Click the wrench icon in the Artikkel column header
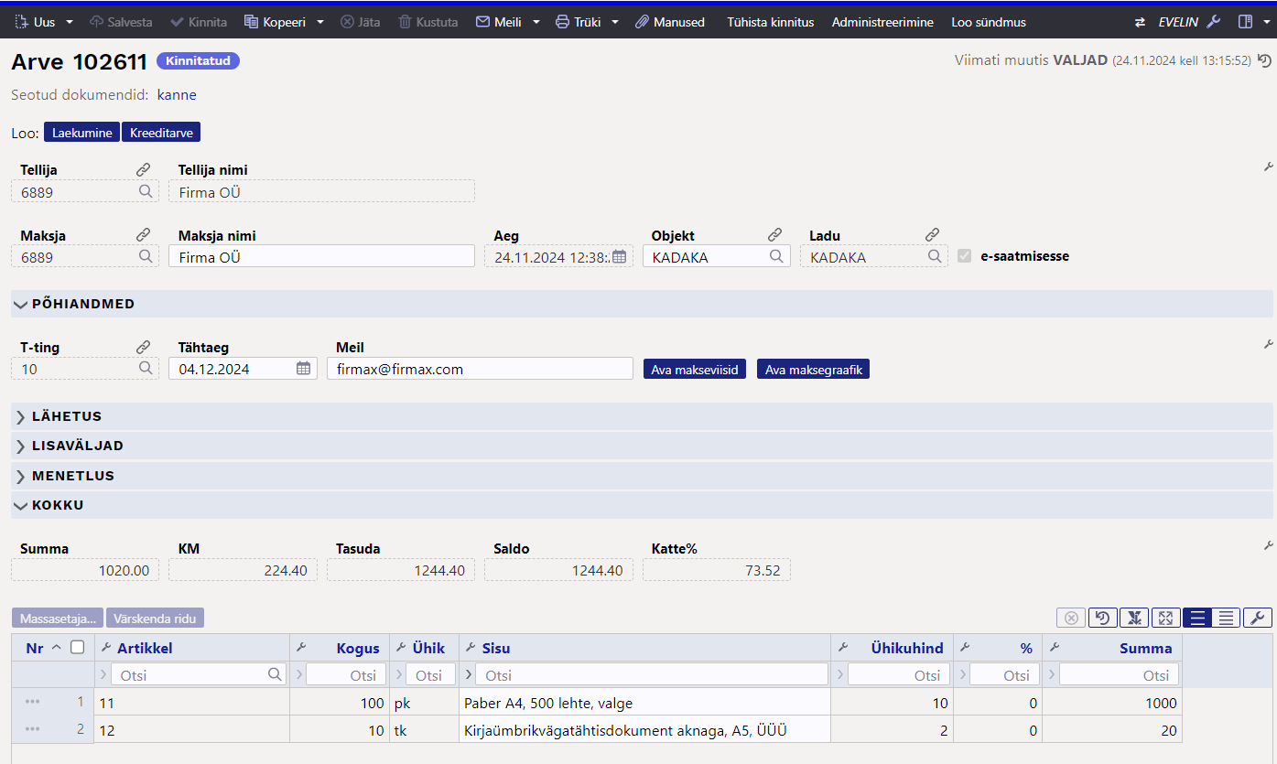This screenshot has height=764, width=1277. [x=106, y=647]
